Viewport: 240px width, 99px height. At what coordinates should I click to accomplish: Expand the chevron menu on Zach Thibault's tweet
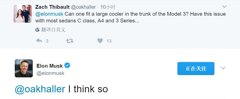tap(224, 7)
